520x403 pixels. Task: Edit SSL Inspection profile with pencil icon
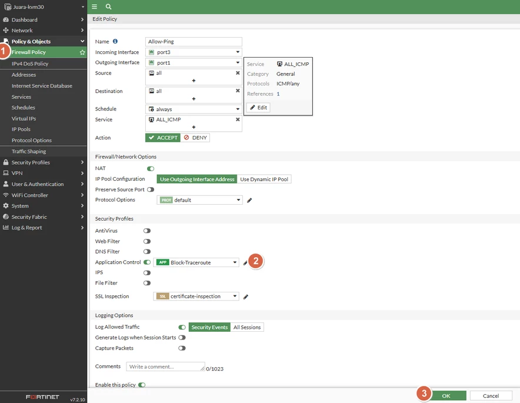point(246,297)
